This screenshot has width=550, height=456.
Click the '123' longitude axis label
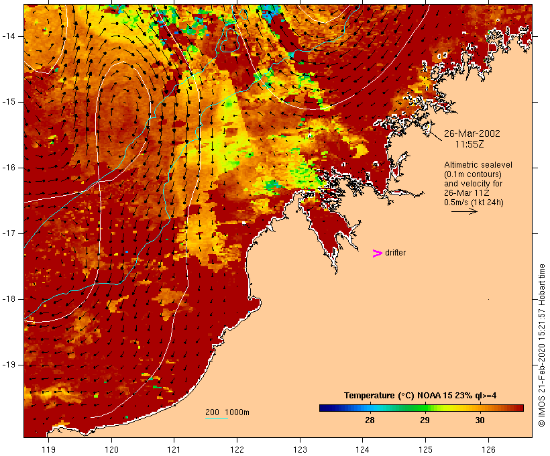(300, 450)
